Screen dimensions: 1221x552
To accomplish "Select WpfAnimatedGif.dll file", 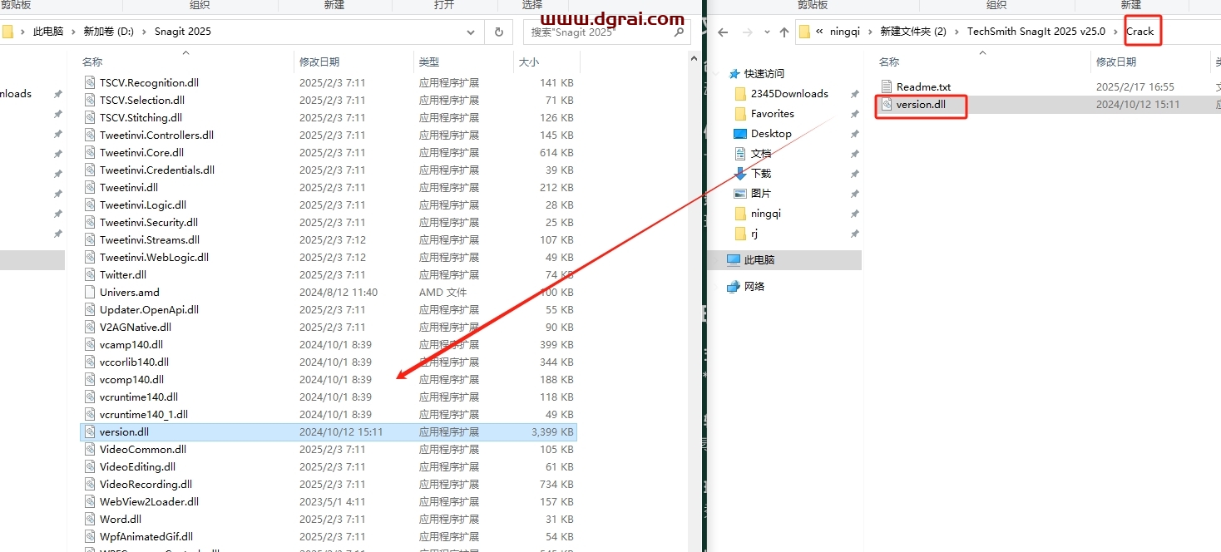I will point(146,536).
